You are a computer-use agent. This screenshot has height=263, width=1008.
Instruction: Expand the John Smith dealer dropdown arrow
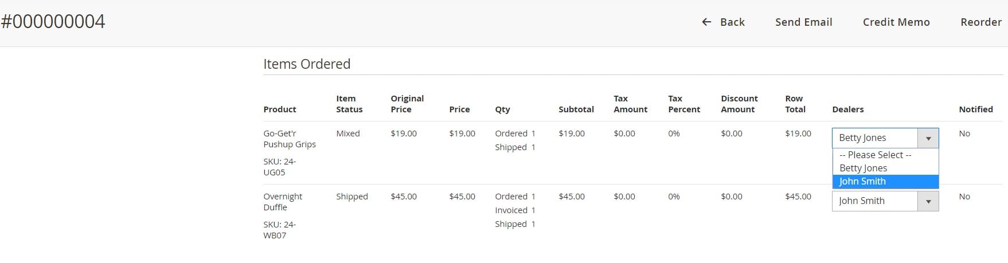tap(928, 201)
